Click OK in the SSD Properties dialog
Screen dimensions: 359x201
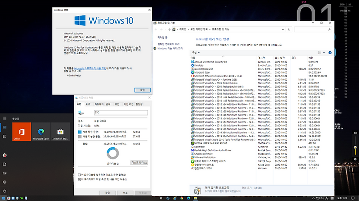coord(107,193)
